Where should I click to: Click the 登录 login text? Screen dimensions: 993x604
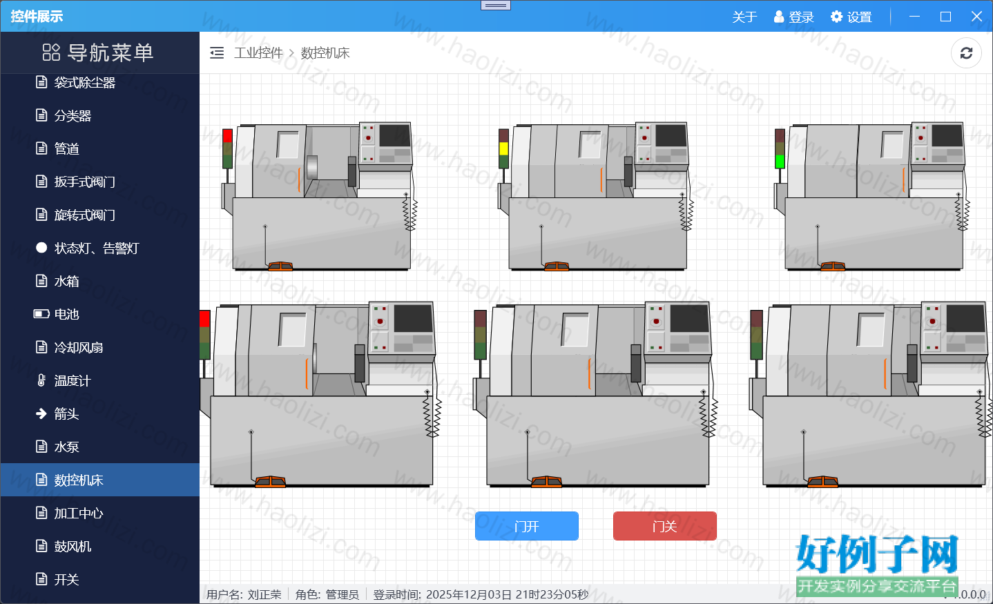802,17
